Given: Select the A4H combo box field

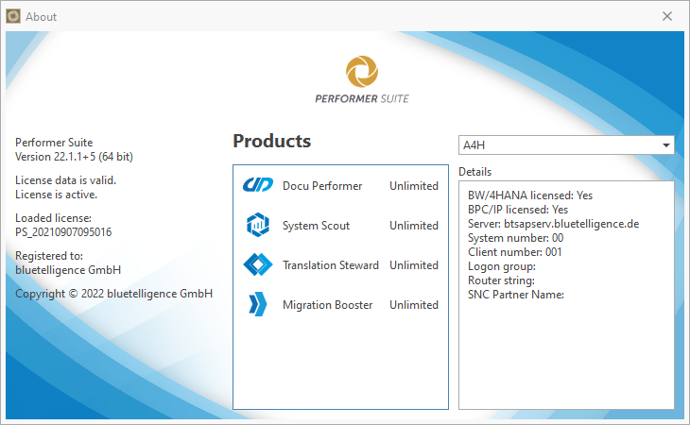Looking at the screenshot, I should coord(558,145).
